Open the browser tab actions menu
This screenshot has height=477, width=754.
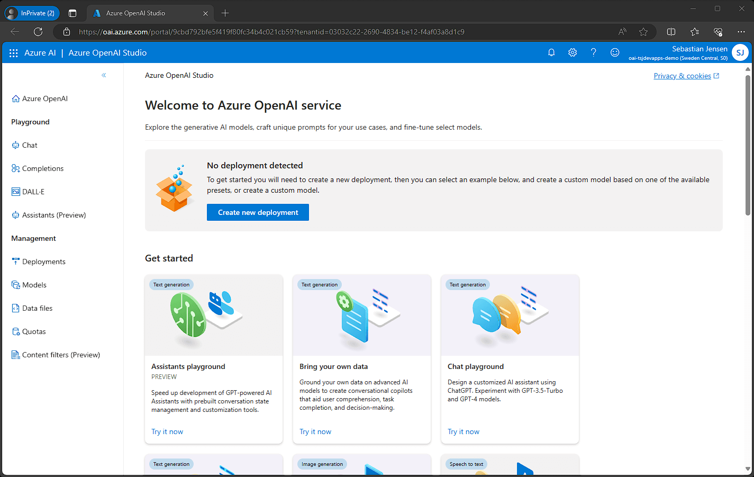72,13
